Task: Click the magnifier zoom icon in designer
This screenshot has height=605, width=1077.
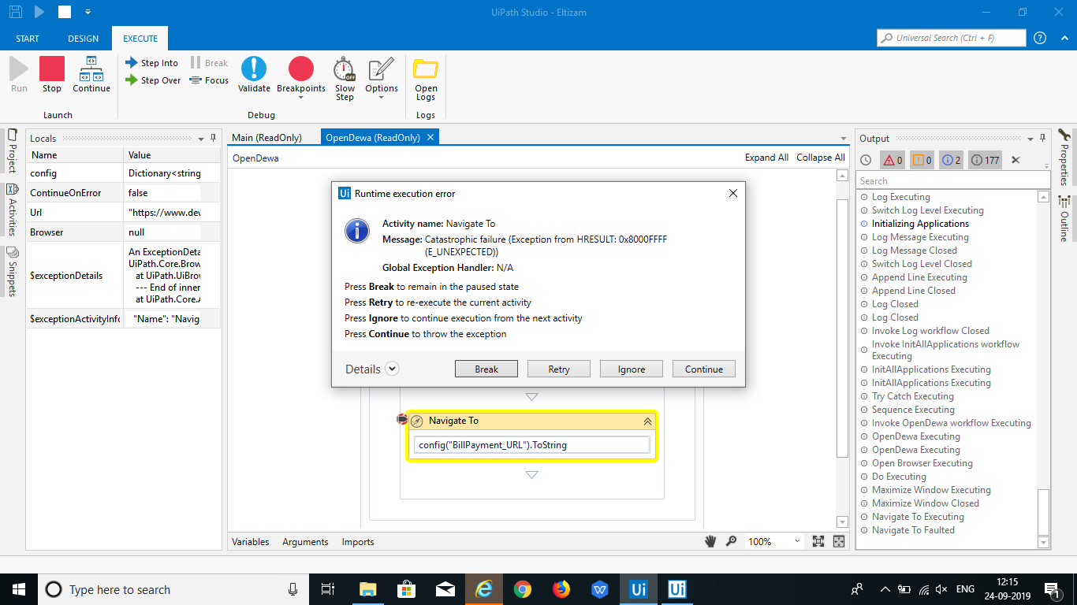Action: tap(731, 541)
